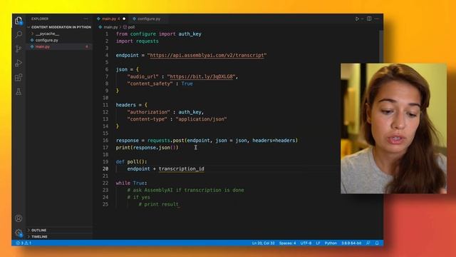Image resolution: width=456 pixels, height=257 pixels.
Task: Click def poll() definition on line 19
Action: tap(131, 162)
